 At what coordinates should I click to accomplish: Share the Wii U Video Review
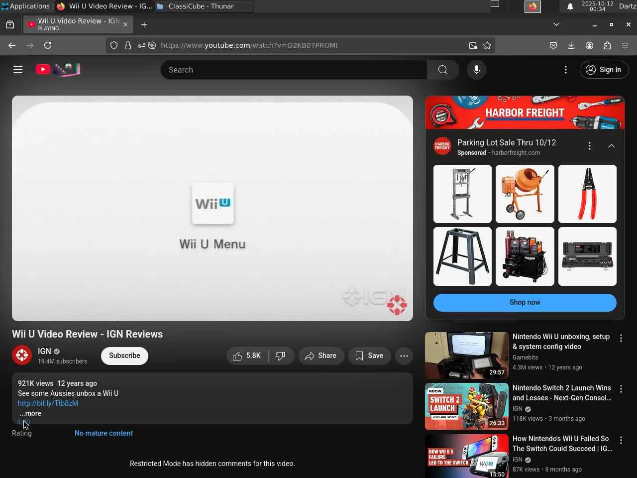321,356
